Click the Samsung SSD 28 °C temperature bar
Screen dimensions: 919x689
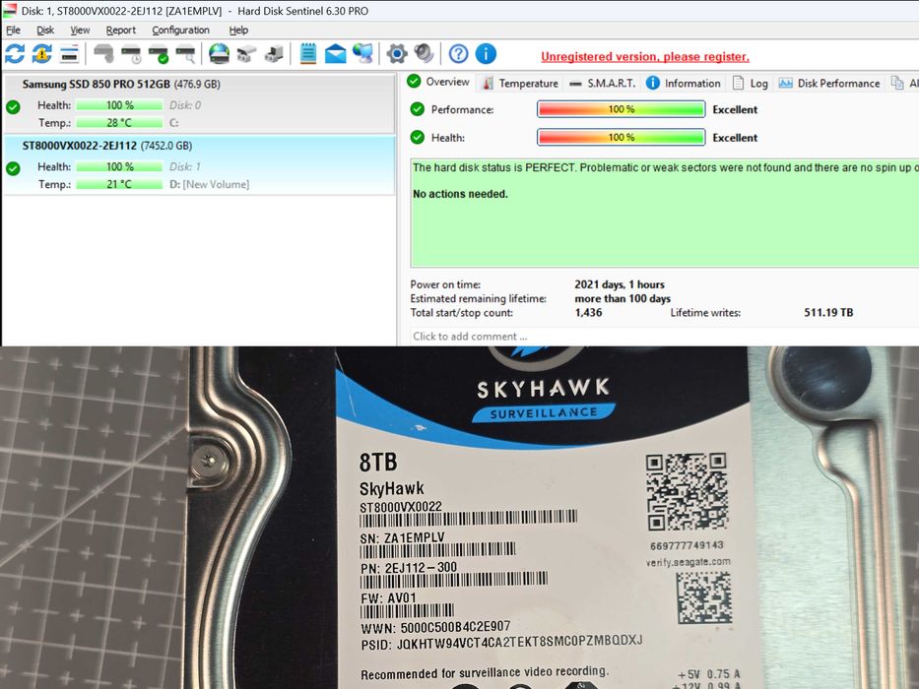(x=119, y=123)
